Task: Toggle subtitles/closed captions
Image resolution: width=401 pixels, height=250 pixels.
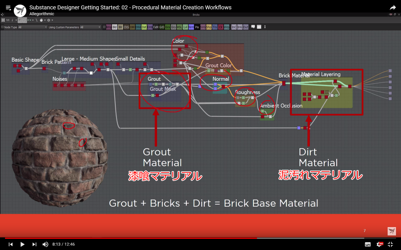Action: 368,245
